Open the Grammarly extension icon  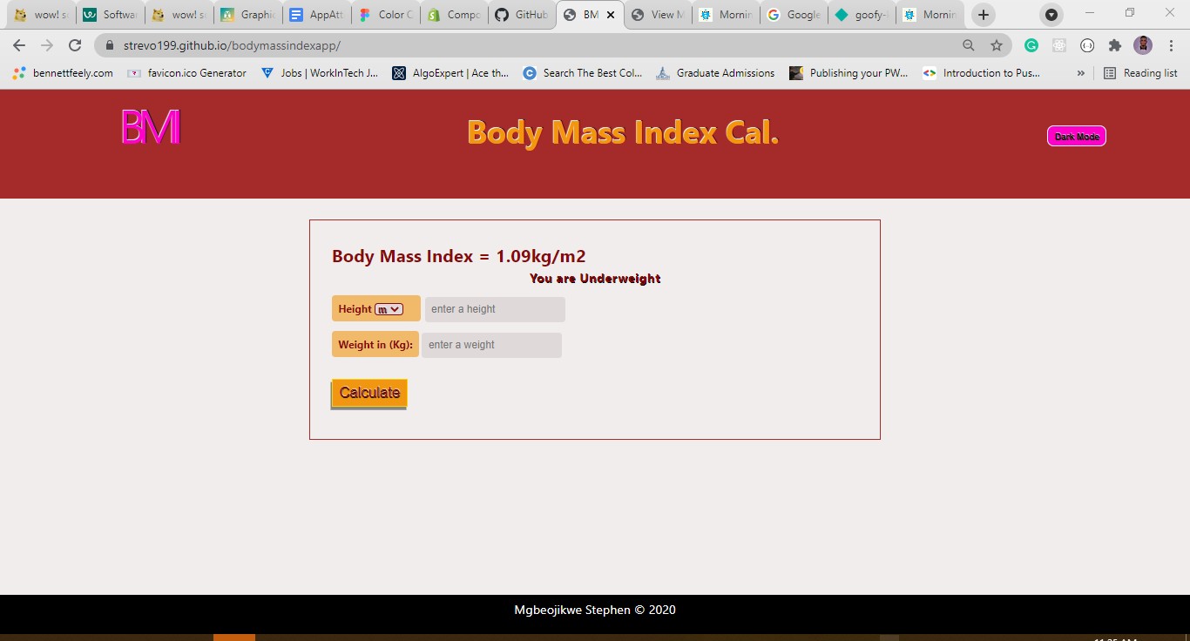point(1031,45)
